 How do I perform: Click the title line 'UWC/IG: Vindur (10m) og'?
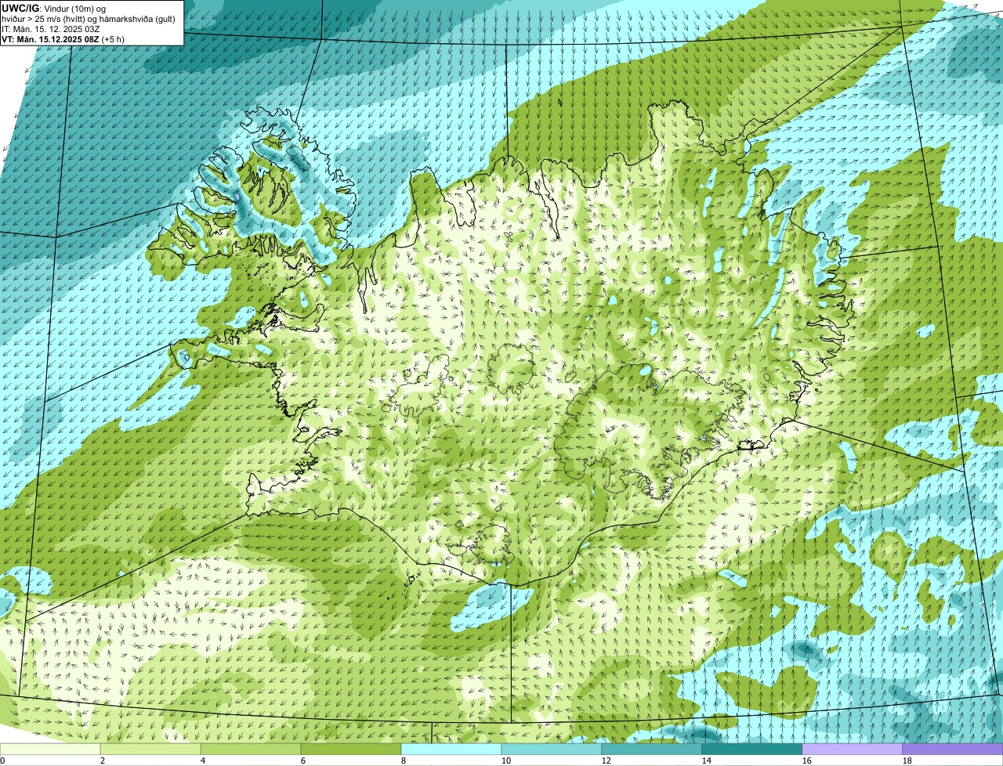pos(53,8)
